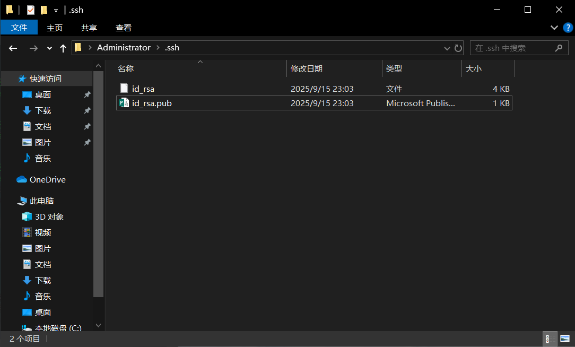
Task: Click the 2 个项目 status bar text
Action: coord(25,339)
